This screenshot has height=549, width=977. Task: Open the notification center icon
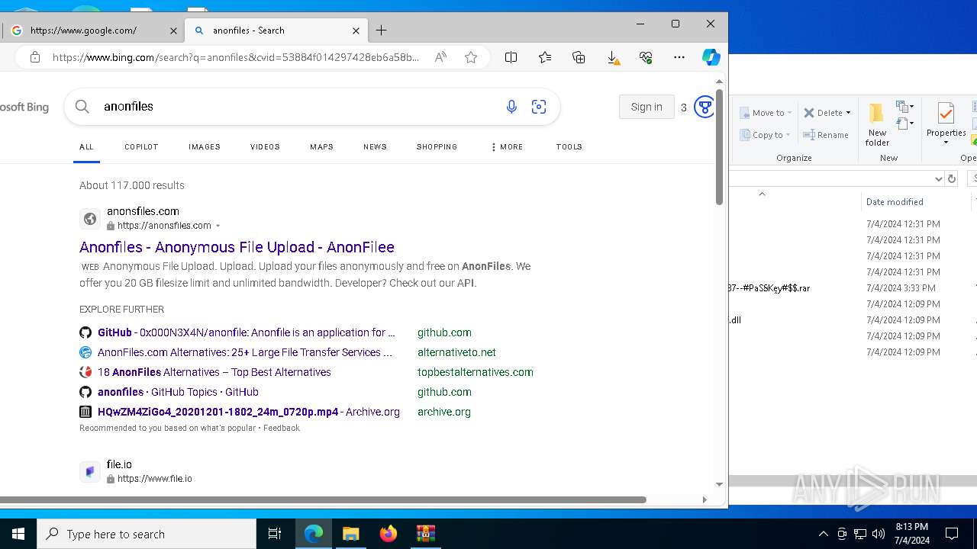click(952, 534)
